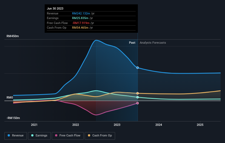Image resolution: width=225 pixels, height=143 pixels.
Task: Click the RM25.835m earnings value
Action: 80,18
